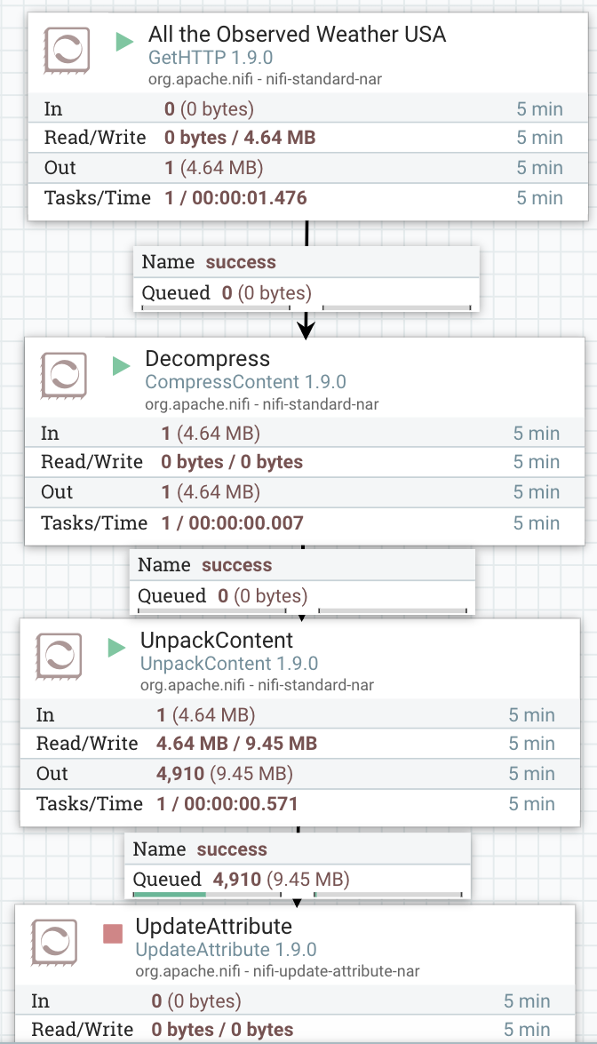Click the UnpackContent processor icon

(x=59, y=657)
